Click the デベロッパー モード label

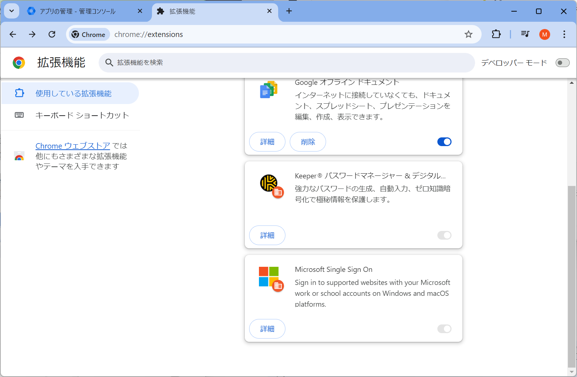click(x=514, y=63)
